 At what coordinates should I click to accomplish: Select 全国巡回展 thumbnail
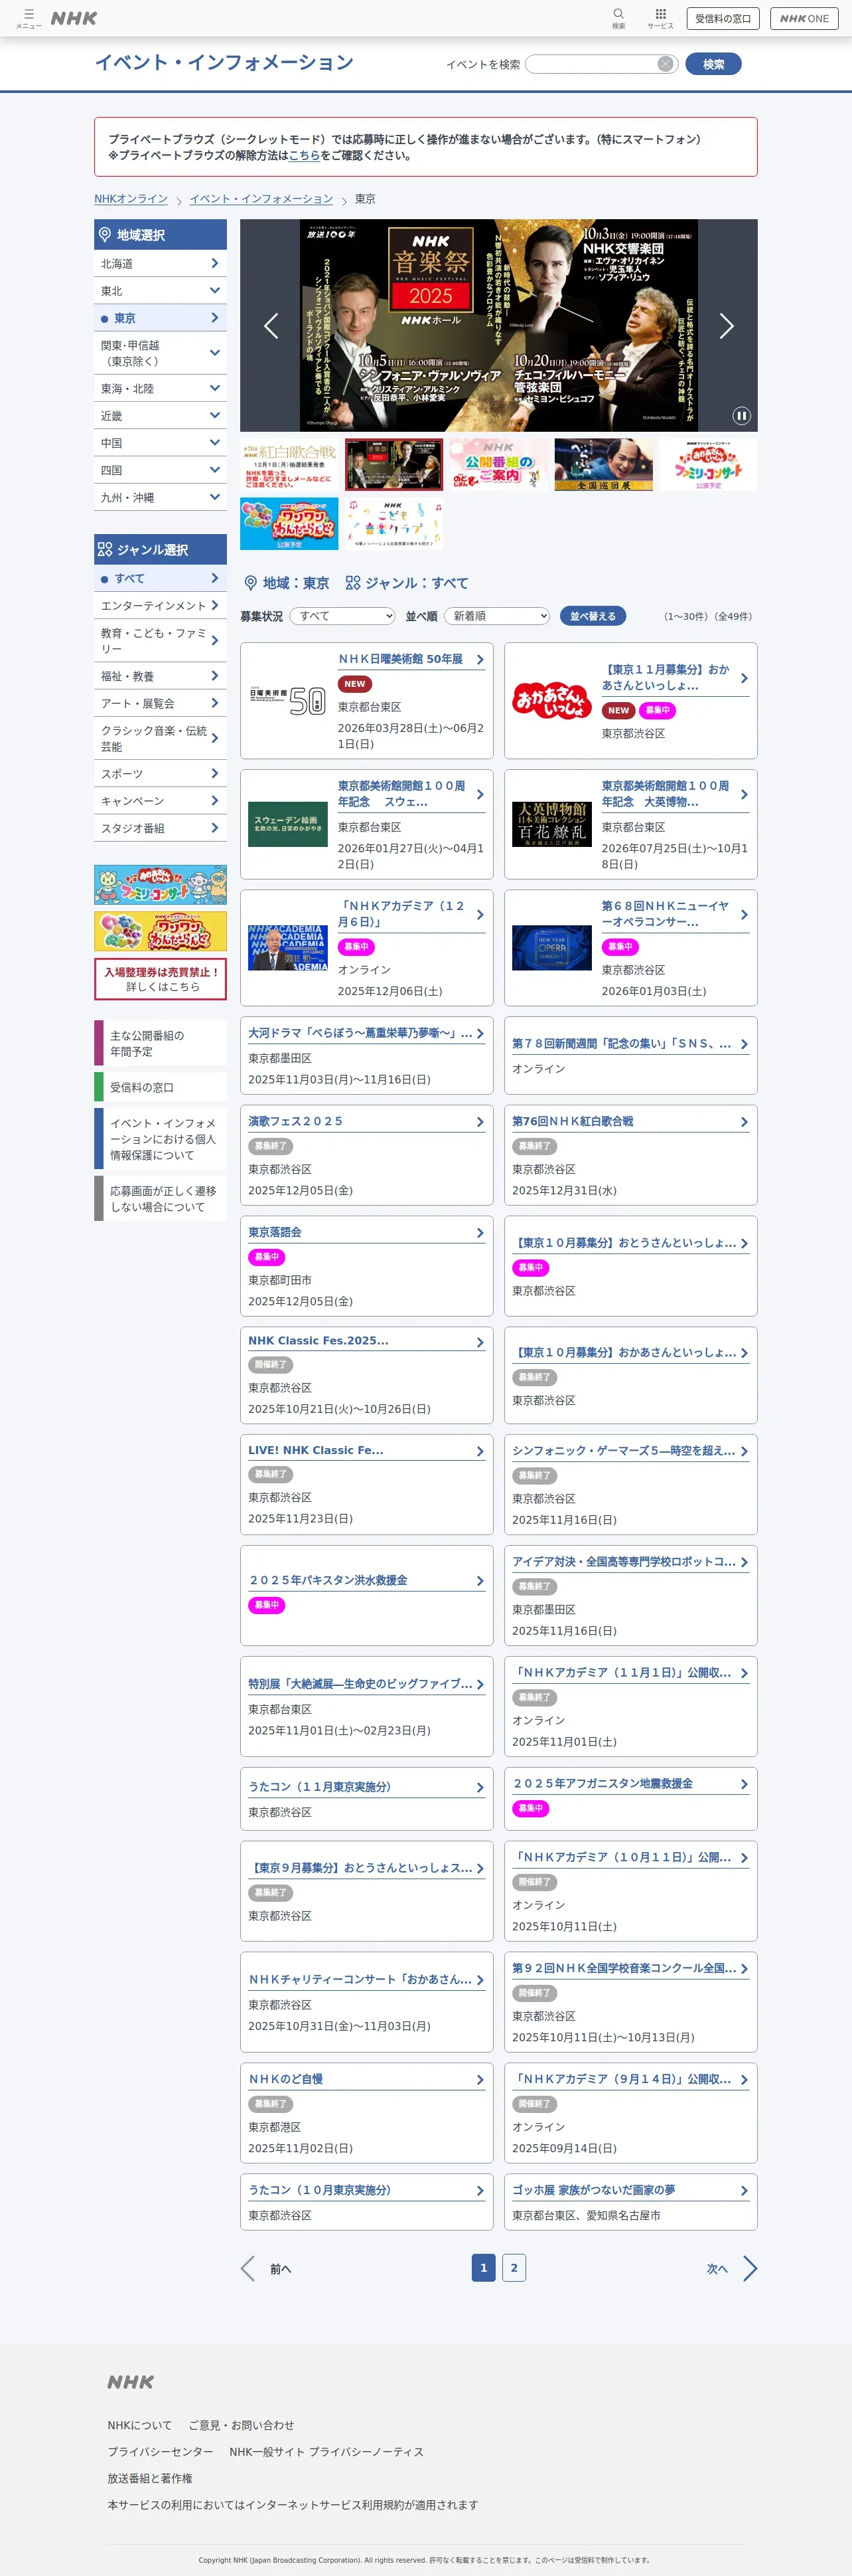click(x=603, y=465)
